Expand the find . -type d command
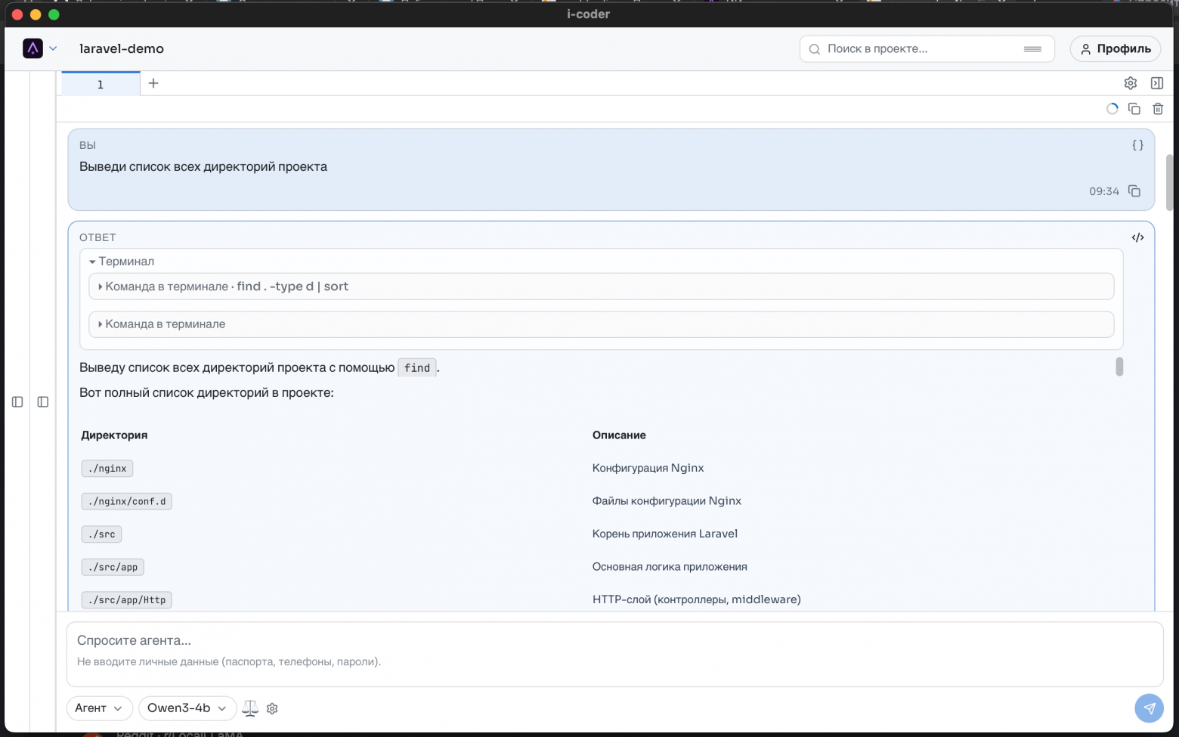Viewport: 1179px width, 737px height. (602, 286)
